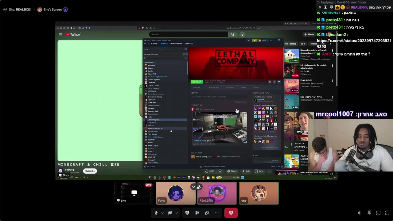393x221 pixels.
Task: Click Steam LIBRARY tab
Action: click(164, 43)
